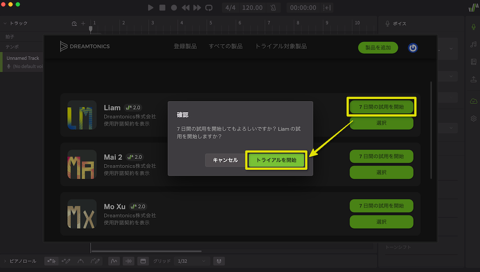Open the dictionary book sidebar icon
This screenshot has height=272, width=480.
click(x=474, y=62)
